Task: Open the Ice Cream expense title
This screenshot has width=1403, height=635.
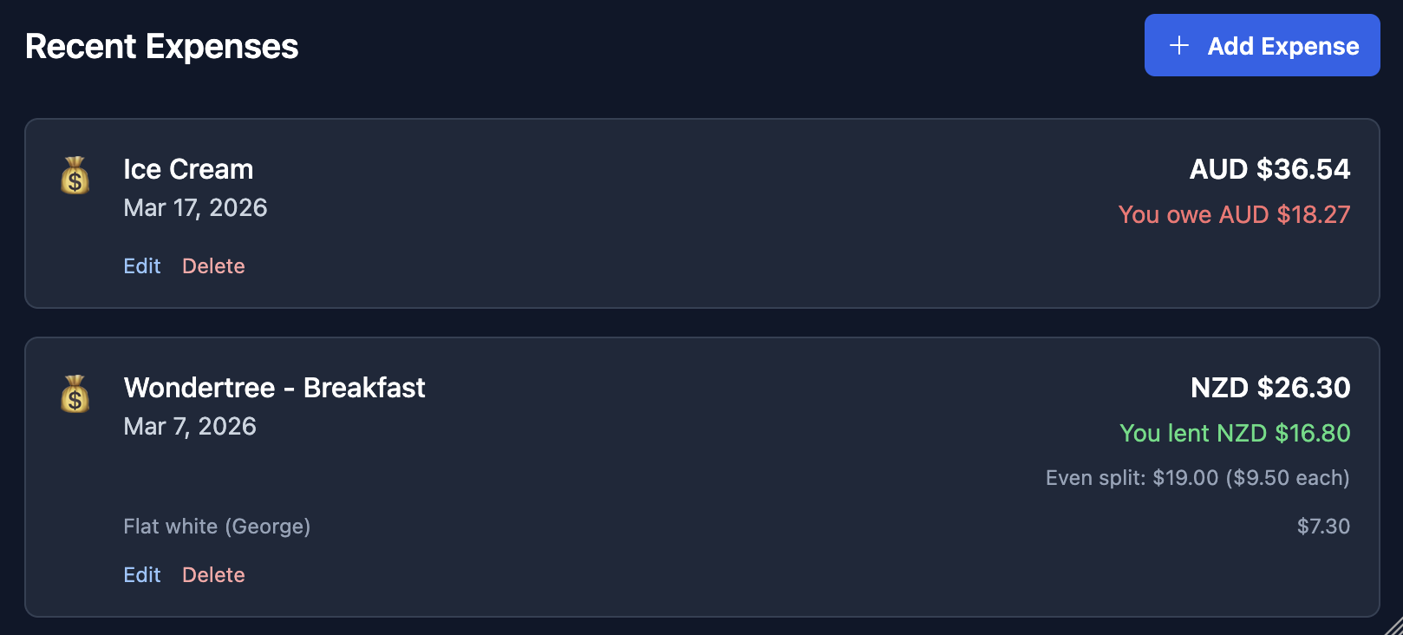Action: [x=188, y=169]
